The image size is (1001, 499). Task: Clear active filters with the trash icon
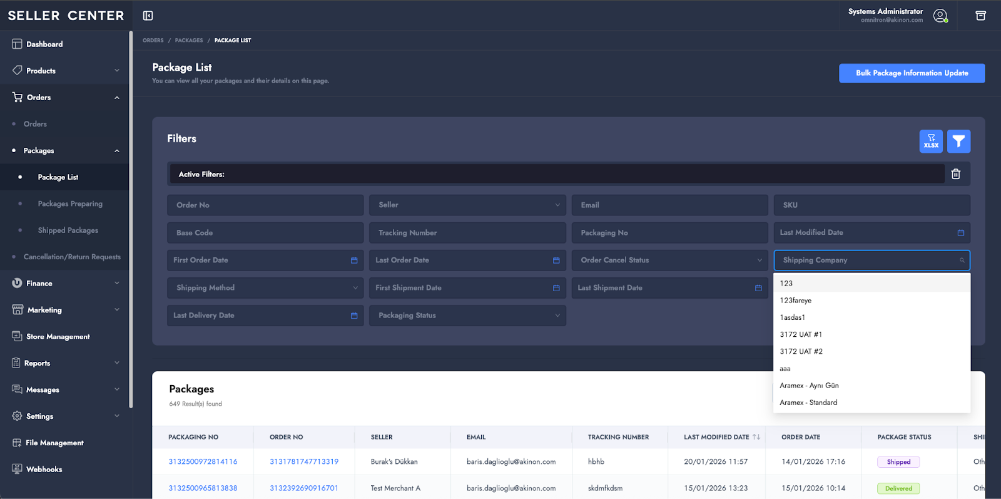click(955, 174)
